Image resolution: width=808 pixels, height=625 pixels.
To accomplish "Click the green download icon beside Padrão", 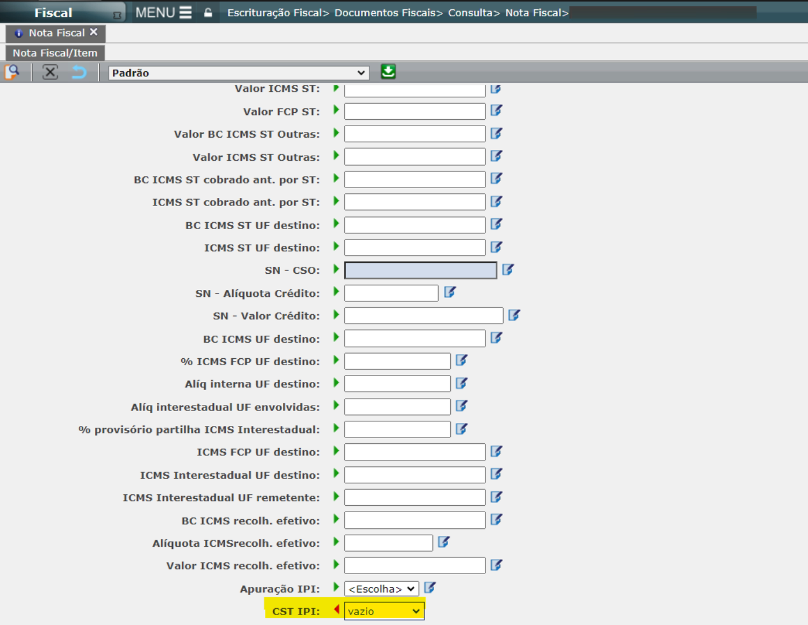I will [388, 72].
